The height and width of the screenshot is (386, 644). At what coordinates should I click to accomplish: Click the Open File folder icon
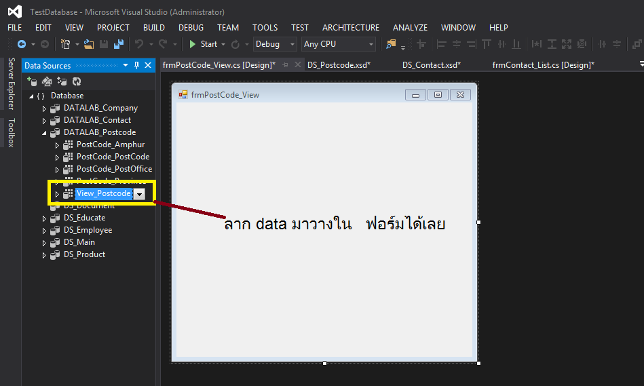click(x=89, y=44)
